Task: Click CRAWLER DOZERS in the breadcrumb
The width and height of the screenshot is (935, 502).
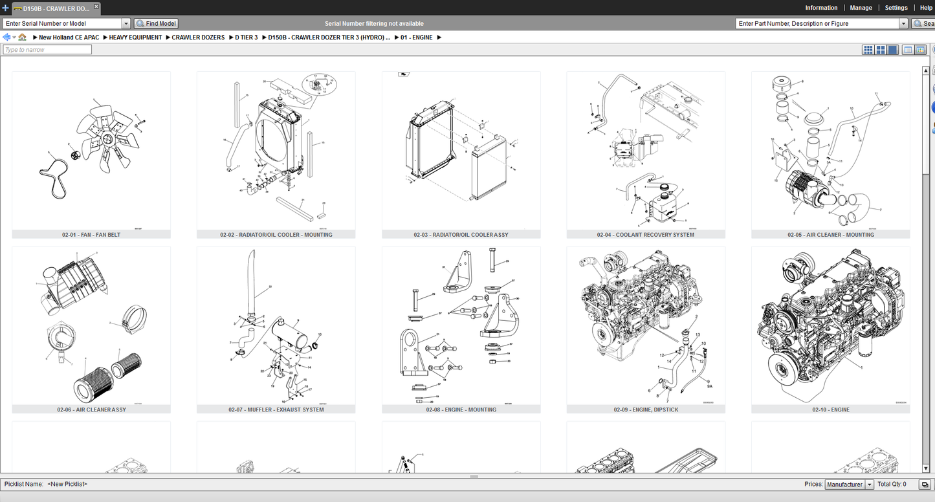Action: [198, 38]
